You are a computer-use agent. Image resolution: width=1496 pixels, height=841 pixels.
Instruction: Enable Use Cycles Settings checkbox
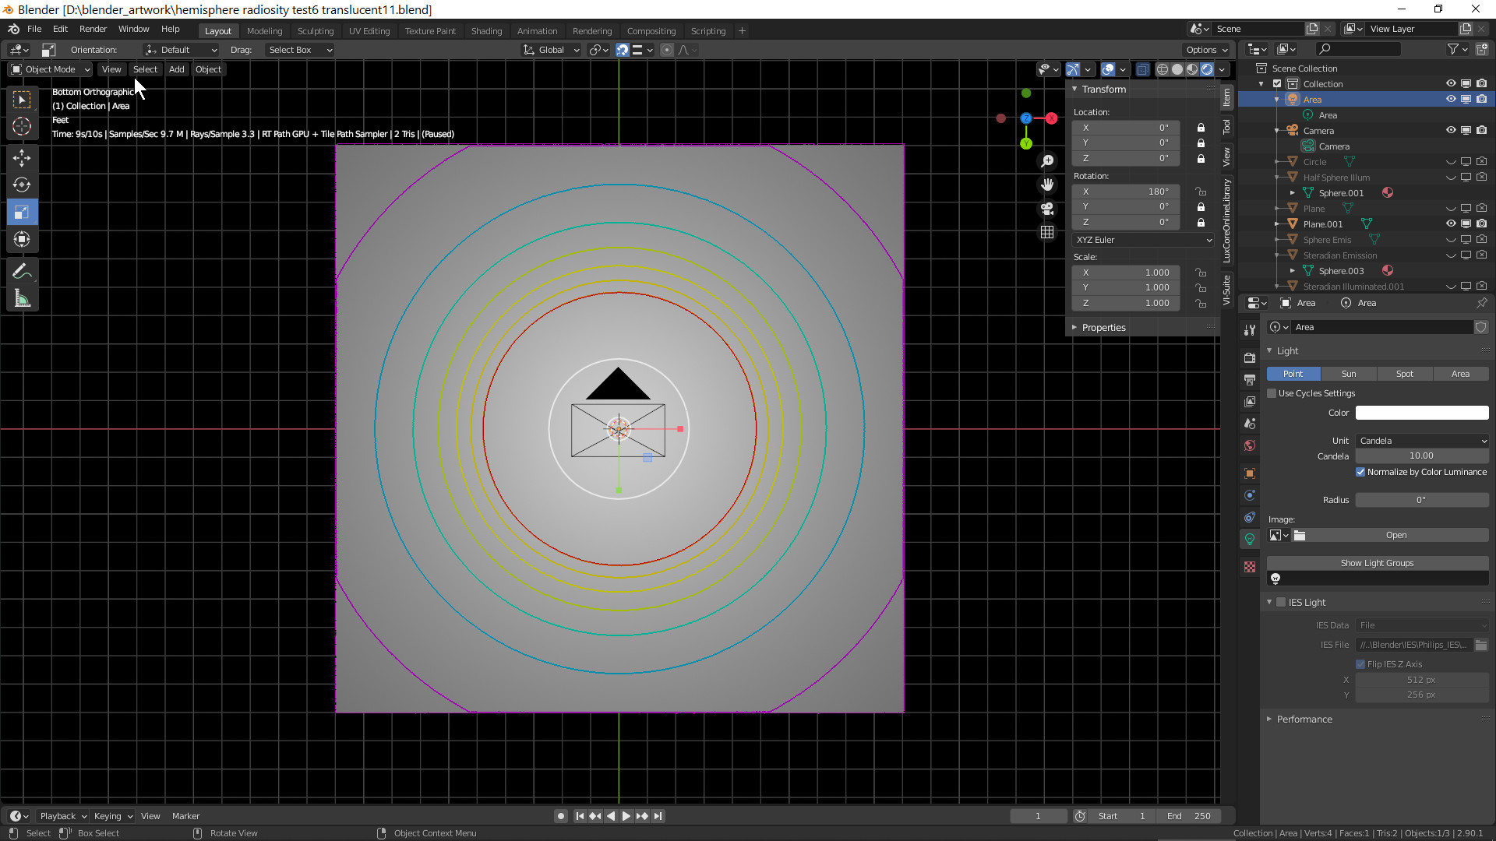point(1272,393)
